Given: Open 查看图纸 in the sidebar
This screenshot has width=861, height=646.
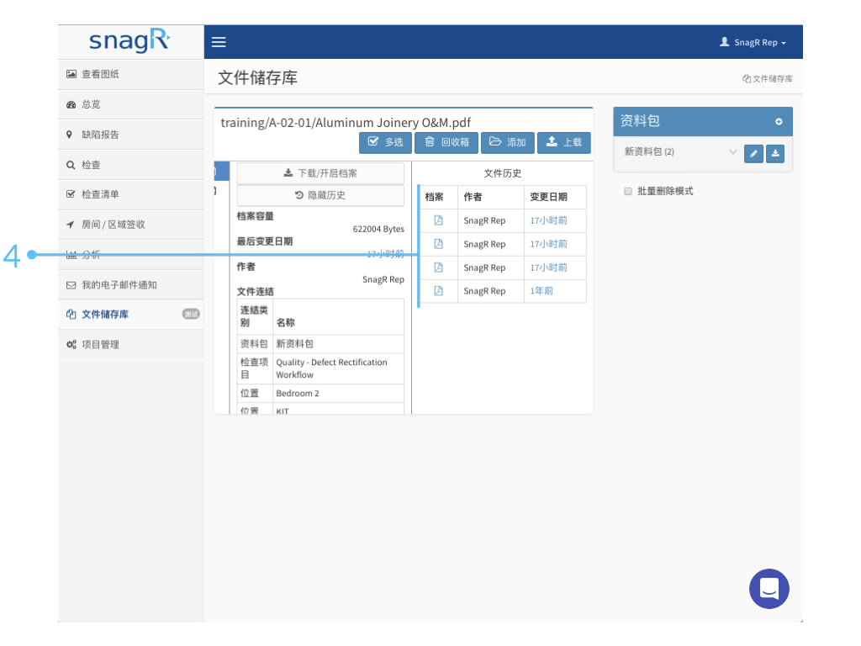Looking at the screenshot, I should [130, 74].
